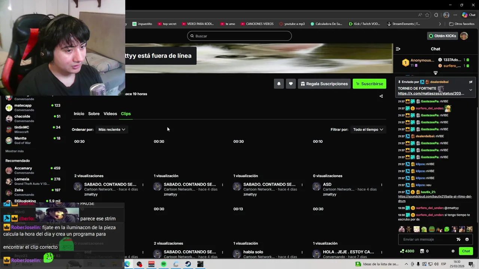Click the heart follow icon
Image resolution: width=479 pixels, height=269 pixels.
tap(291, 84)
